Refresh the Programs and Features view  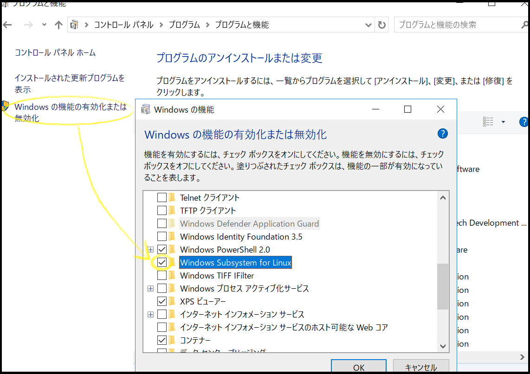[x=381, y=25]
